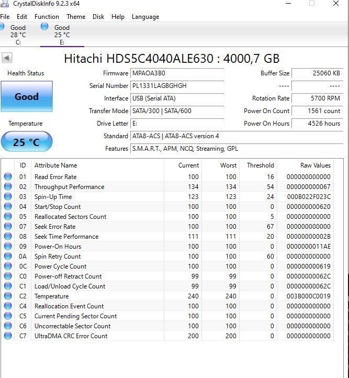The height and width of the screenshot is (378, 349).
Task: Select Throughput Performance current value 134
Action: (x=193, y=186)
